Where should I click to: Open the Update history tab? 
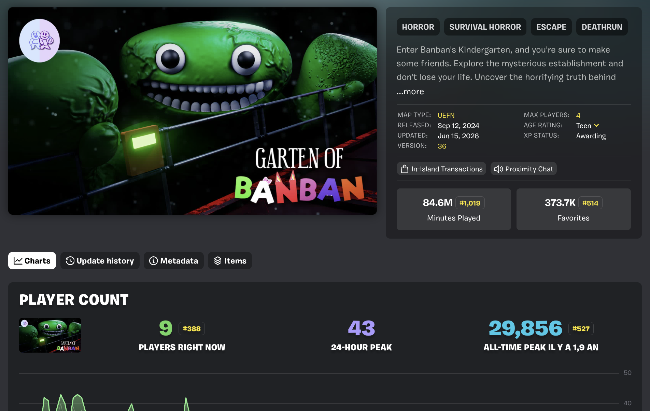[x=100, y=261]
